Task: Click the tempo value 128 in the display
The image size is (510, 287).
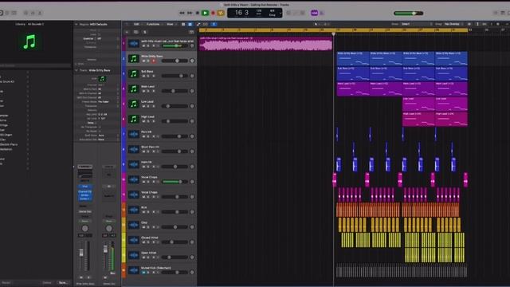Action: pyautogui.click(x=259, y=10)
